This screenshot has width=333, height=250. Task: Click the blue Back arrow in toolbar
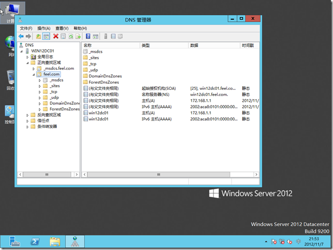(21, 37)
